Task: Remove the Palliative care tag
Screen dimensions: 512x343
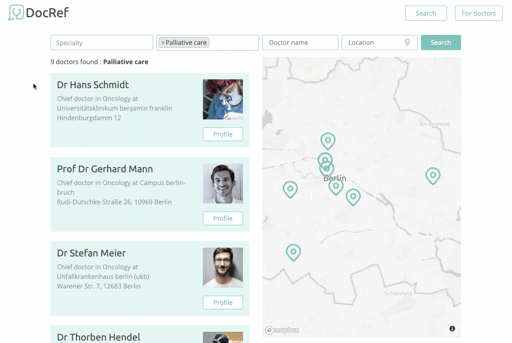Action: click(x=163, y=43)
